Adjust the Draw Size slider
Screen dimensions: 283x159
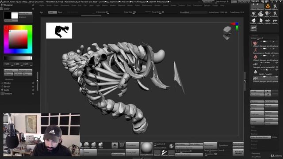point(130,12)
